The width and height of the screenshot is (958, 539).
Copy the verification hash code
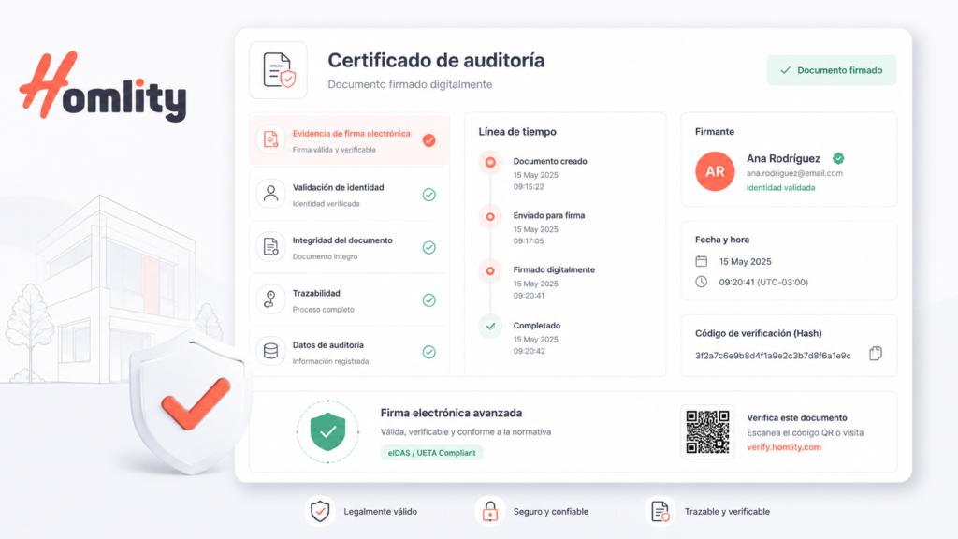coord(876,354)
